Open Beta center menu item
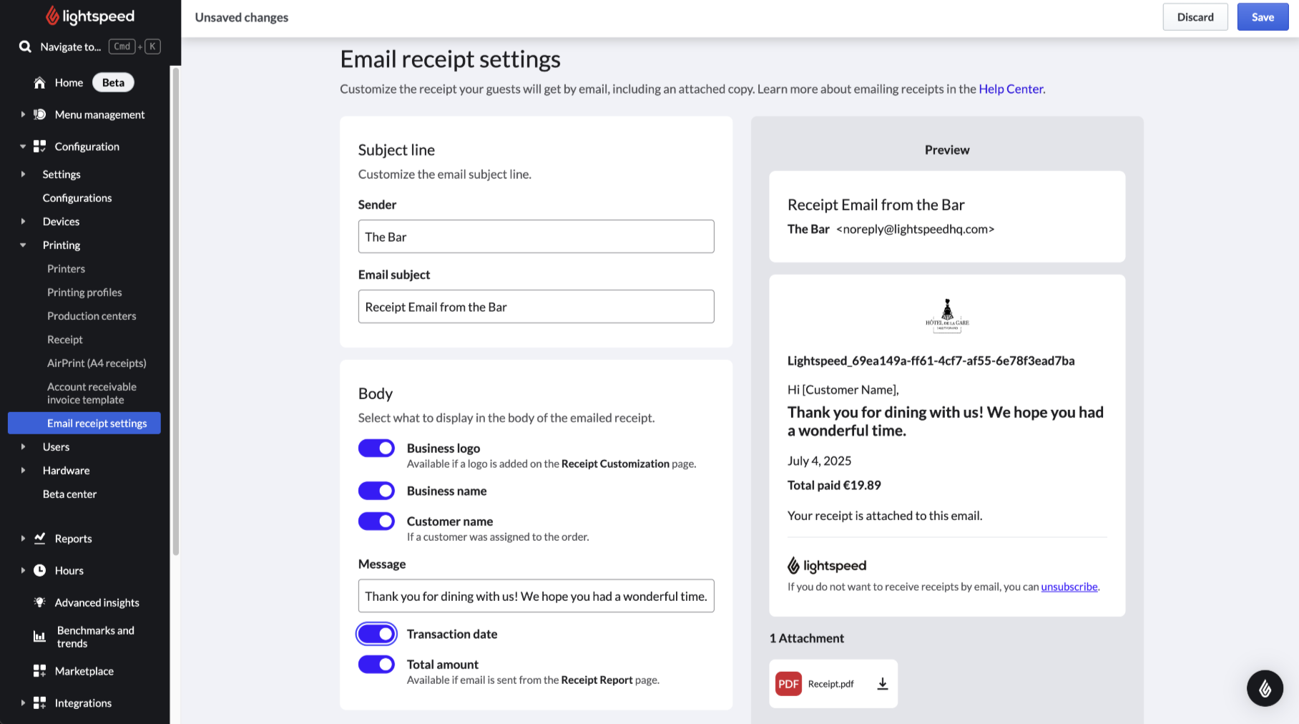Screen dimensions: 1299x724 point(69,494)
